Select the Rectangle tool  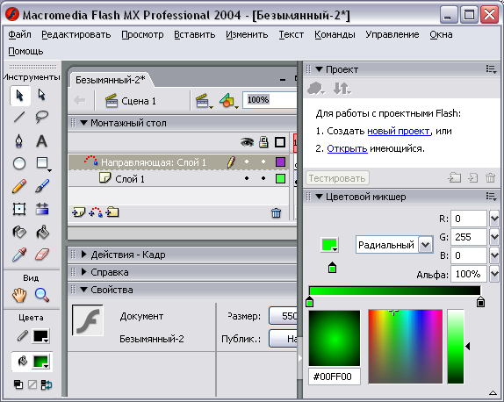42,163
